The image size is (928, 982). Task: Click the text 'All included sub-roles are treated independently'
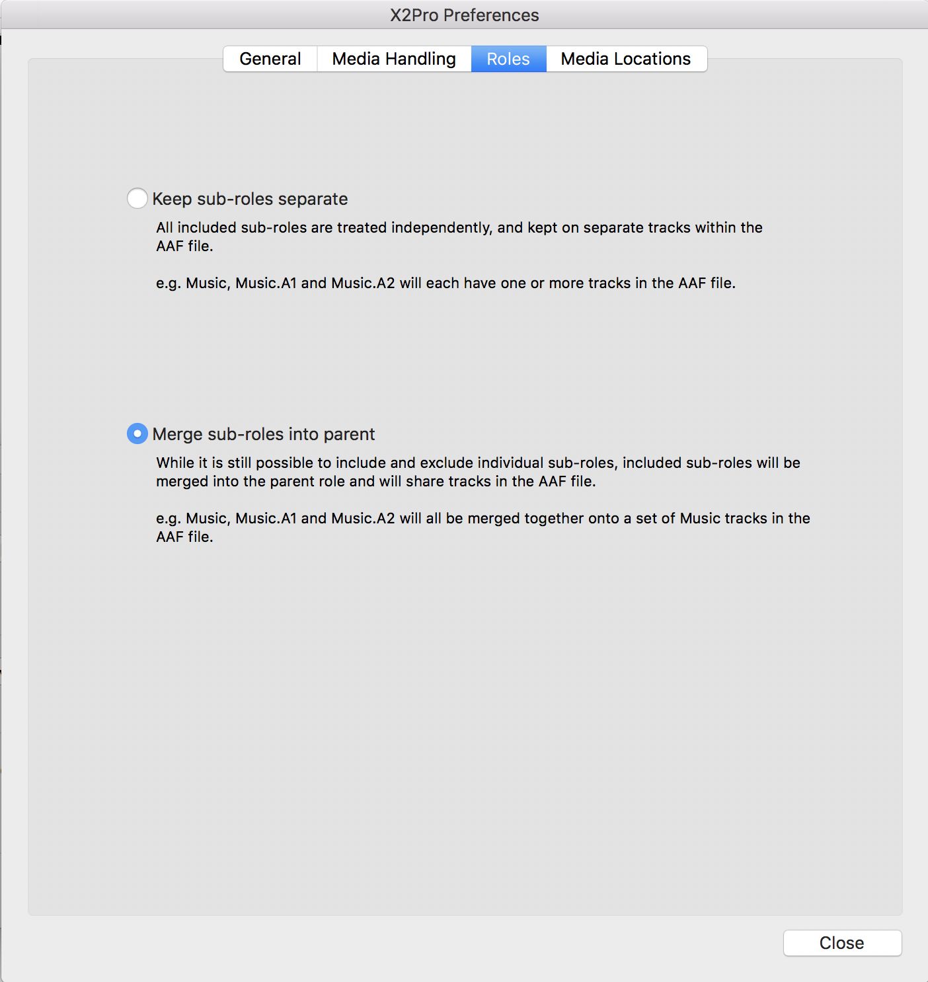click(x=324, y=227)
